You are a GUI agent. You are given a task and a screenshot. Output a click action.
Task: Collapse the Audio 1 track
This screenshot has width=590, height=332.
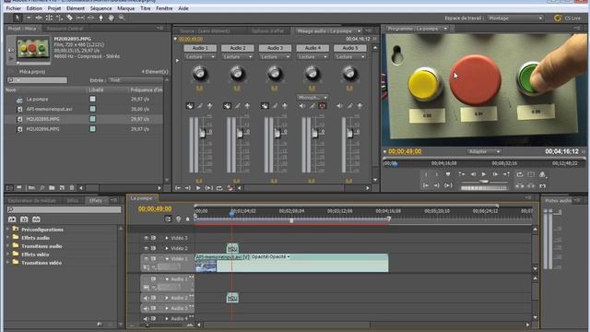coord(167,279)
